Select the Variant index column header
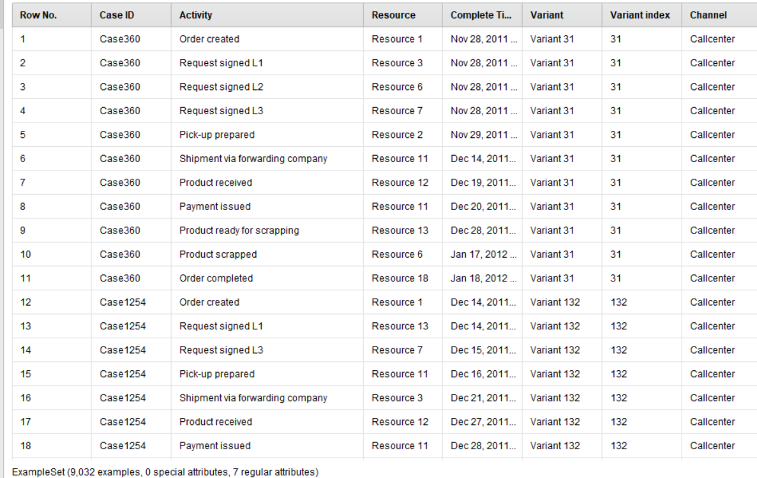 pyautogui.click(x=641, y=15)
